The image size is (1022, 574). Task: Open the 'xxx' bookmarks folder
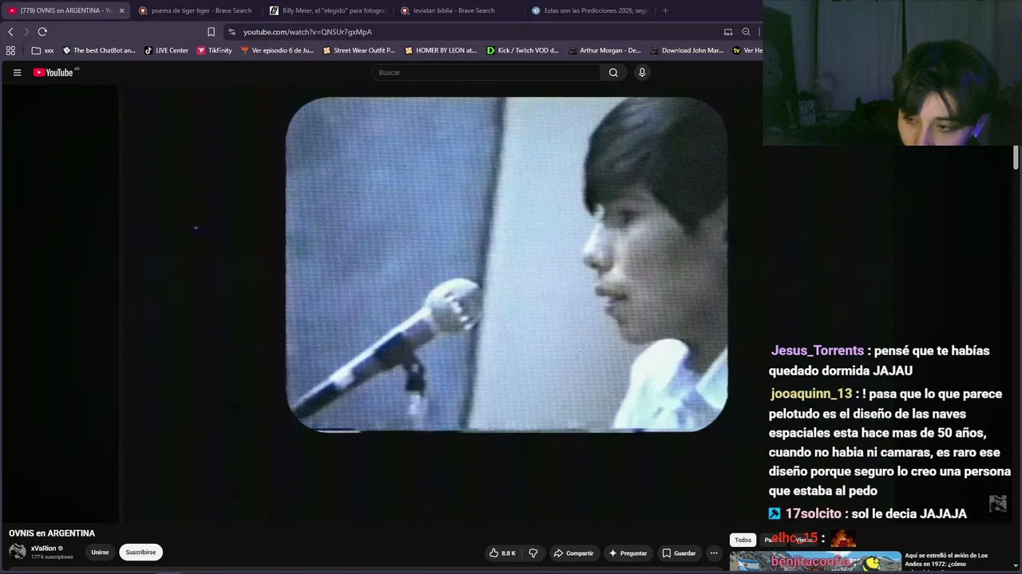pyautogui.click(x=43, y=50)
